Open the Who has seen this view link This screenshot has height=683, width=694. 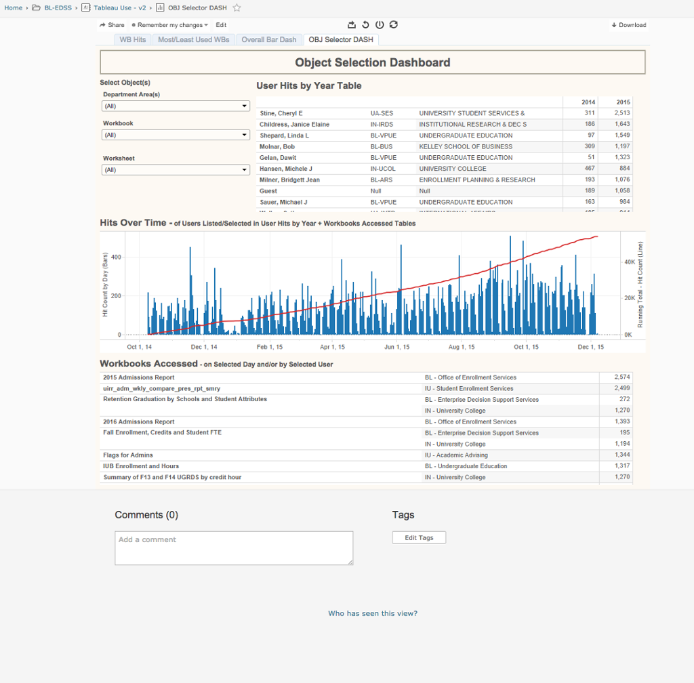(373, 614)
